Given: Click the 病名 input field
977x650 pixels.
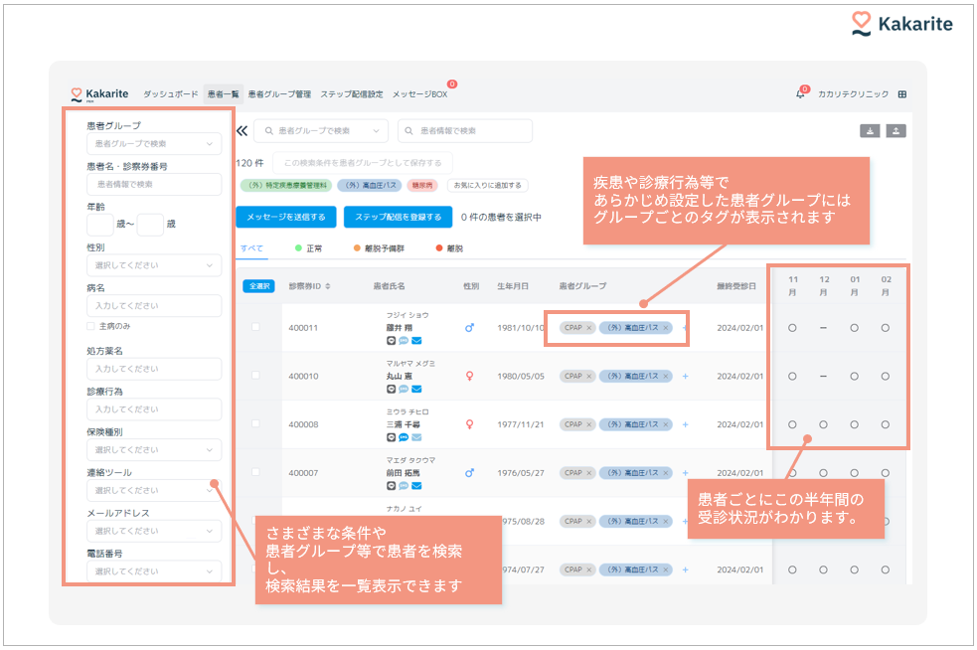Looking at the screenshot, I should coord(154,306).
